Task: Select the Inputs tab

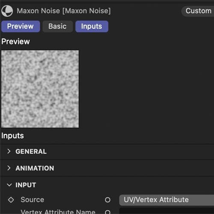Action: coord(92,27)
